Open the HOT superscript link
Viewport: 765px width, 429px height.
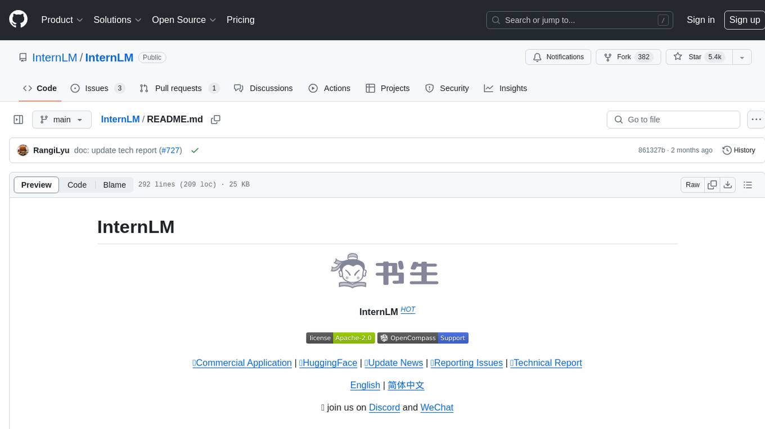point(408,309)
